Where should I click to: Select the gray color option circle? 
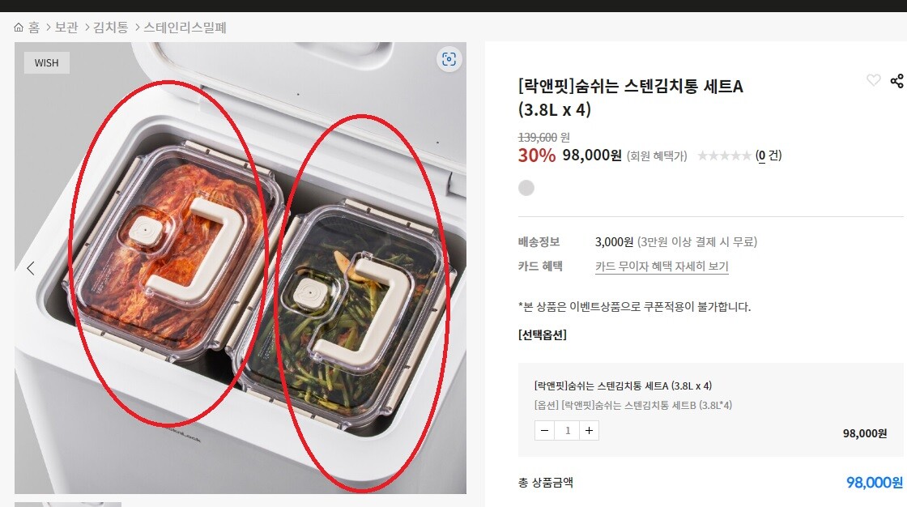[x=526, y=188]
